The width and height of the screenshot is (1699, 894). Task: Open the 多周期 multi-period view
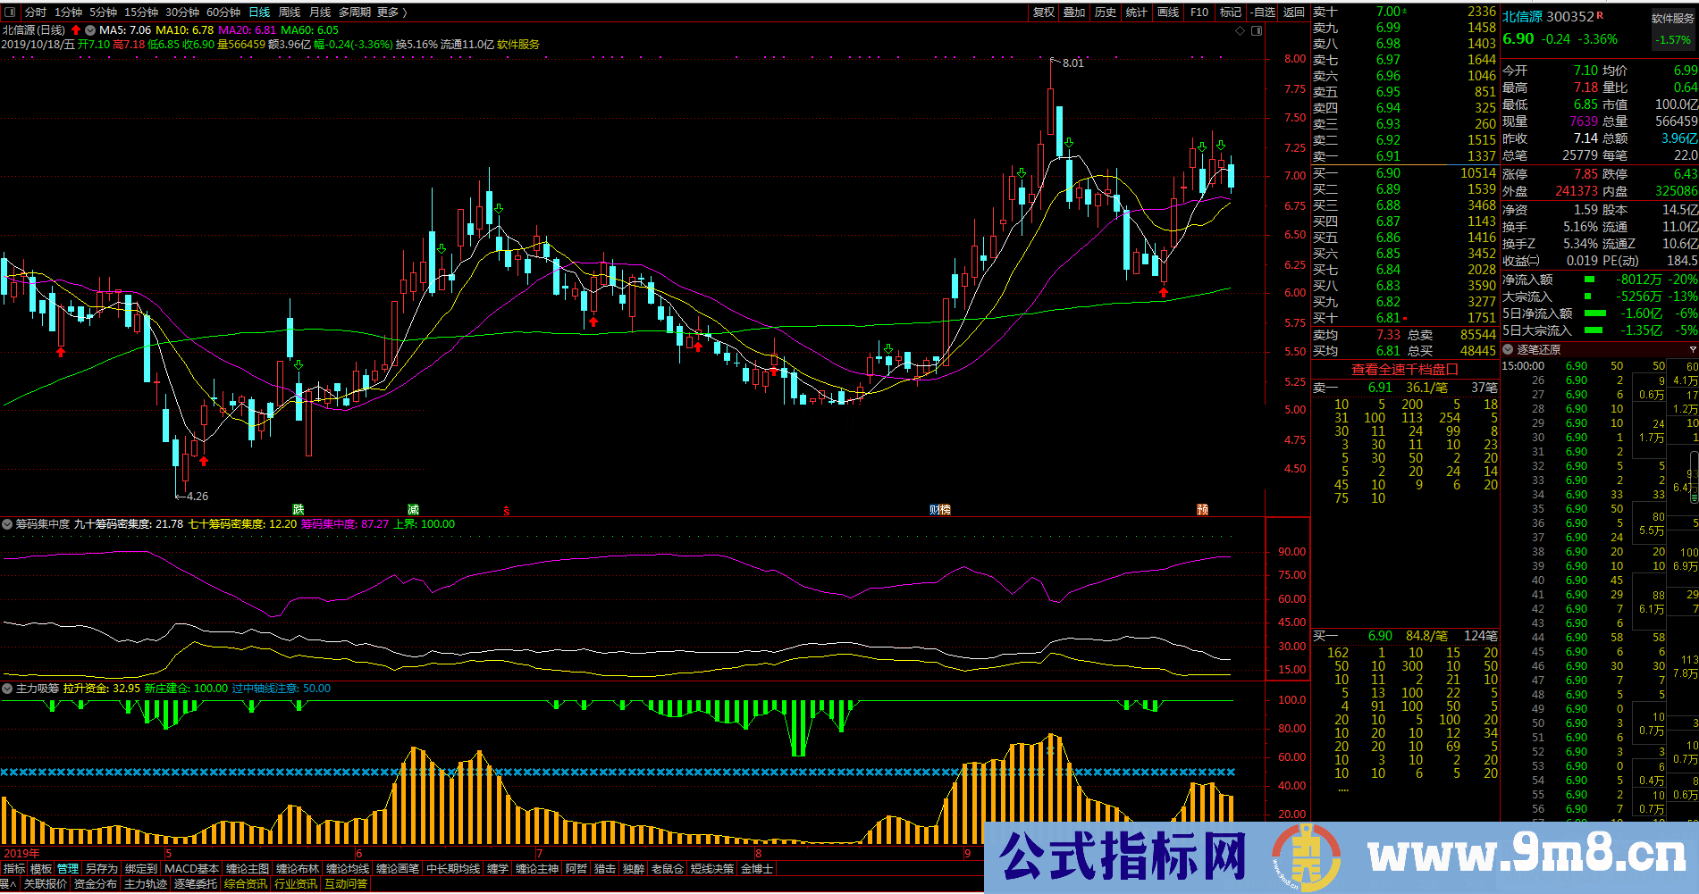click(355, 12)
